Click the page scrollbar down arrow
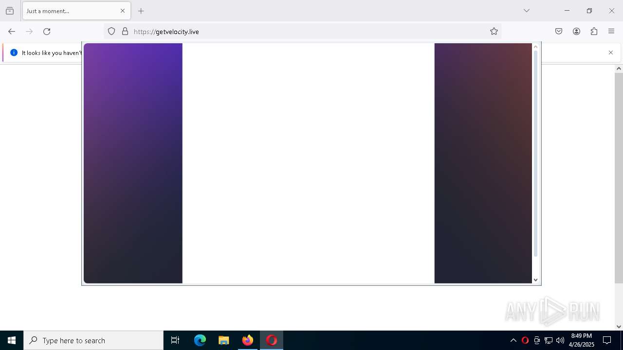Viewport: 623px width, 350px height. (619, 327)
